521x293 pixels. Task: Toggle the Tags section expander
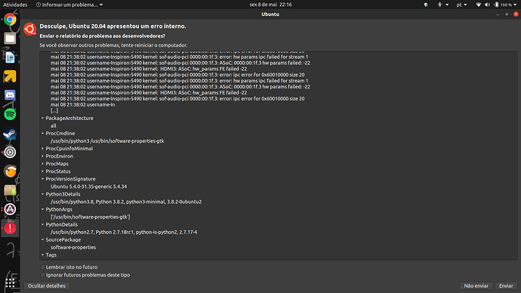(42, 255)
